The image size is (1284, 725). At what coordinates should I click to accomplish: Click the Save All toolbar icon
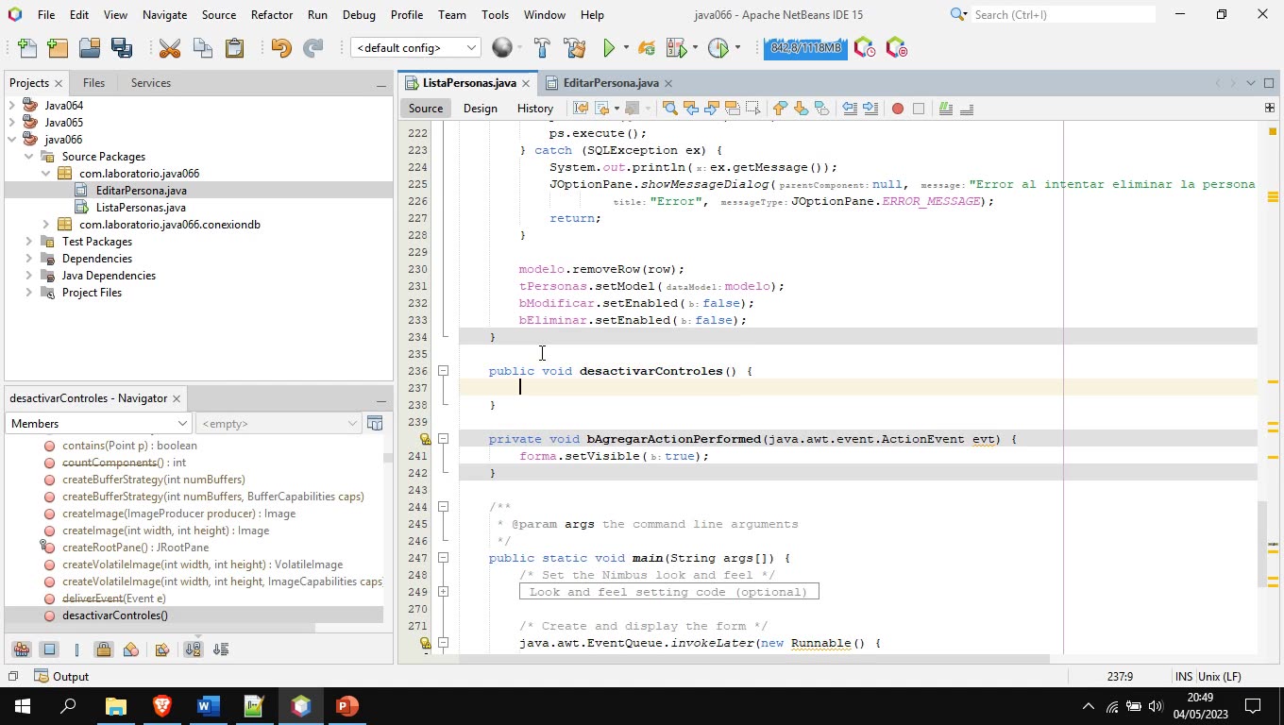click(x=122, y=48)
